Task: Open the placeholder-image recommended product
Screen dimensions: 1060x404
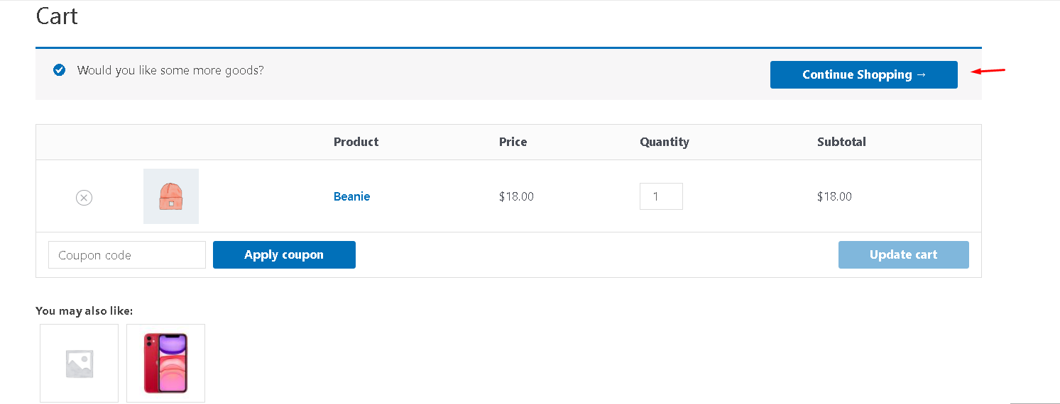Action: [79, 363]
